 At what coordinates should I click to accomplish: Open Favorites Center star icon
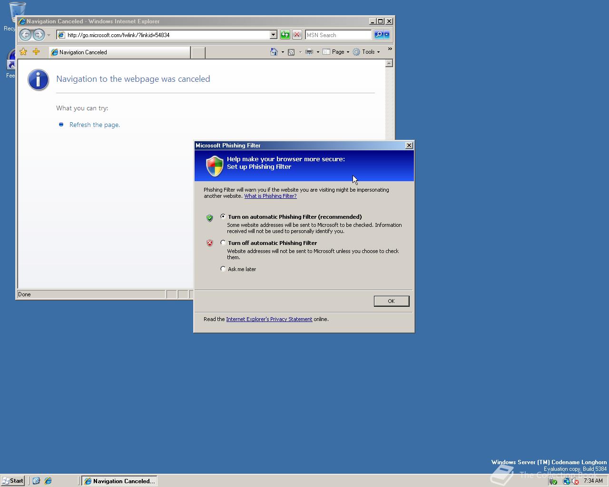(23, 52)
